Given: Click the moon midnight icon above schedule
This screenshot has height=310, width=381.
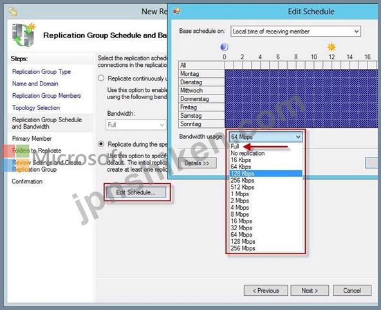Looking at the screenshot, I should point(224,47).
